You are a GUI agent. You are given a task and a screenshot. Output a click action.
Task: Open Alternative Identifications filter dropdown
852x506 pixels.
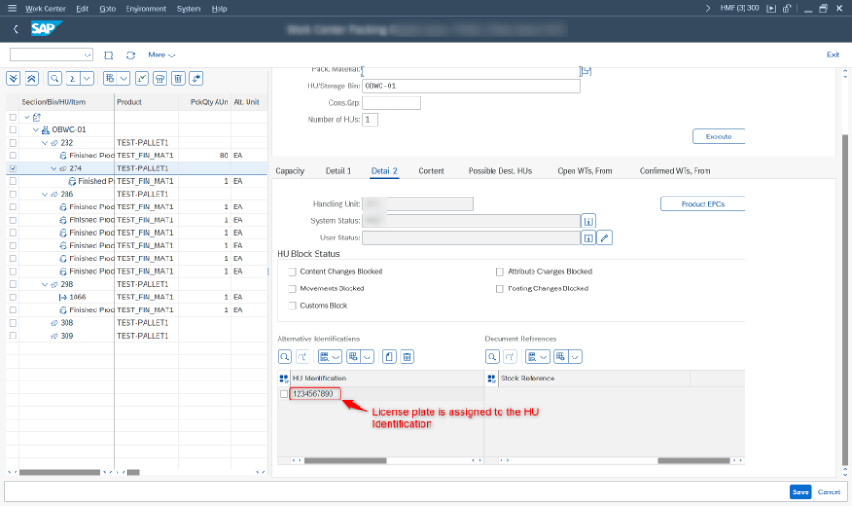pyautogui.click(x=330, y=357)
